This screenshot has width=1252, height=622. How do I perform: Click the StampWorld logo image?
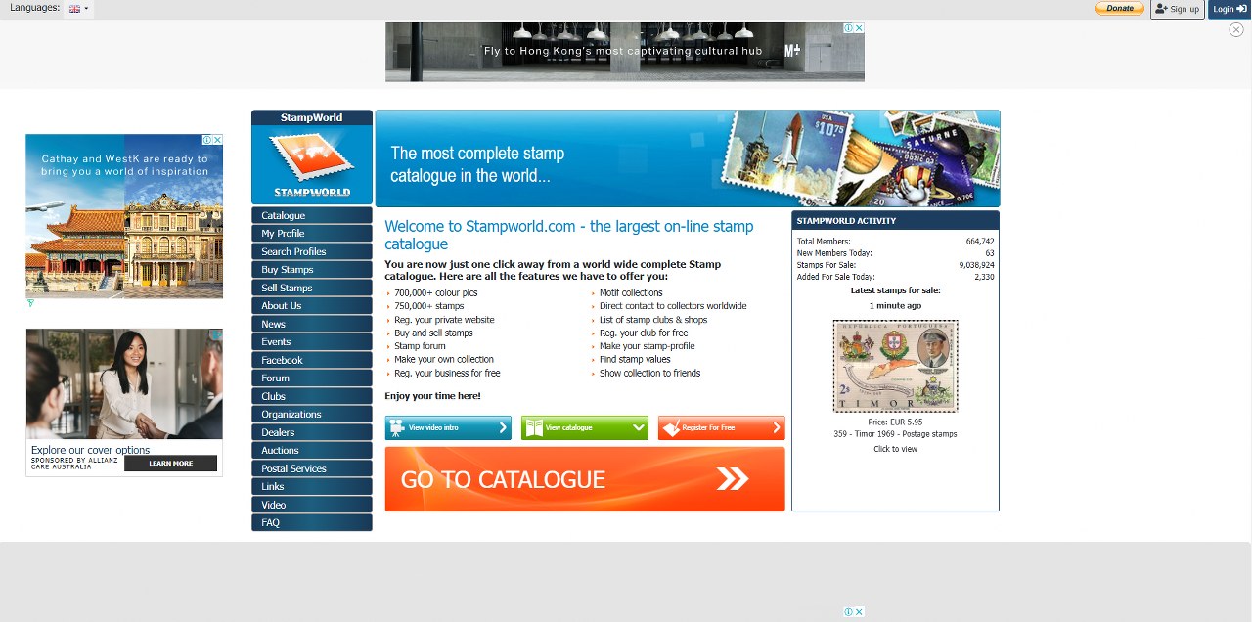[x=312, y=164]
